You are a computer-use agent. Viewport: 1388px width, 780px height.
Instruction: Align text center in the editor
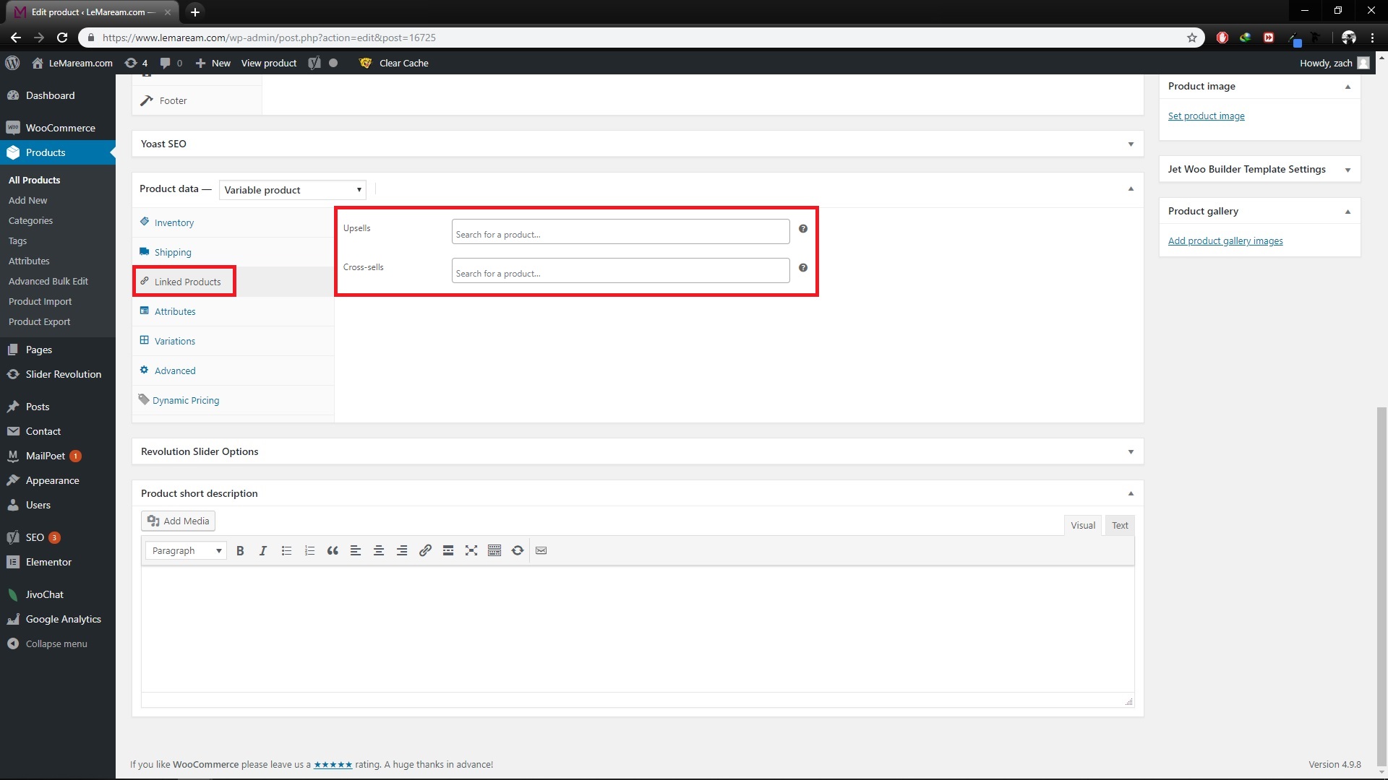pyautogui.click(x=379, y=550)
